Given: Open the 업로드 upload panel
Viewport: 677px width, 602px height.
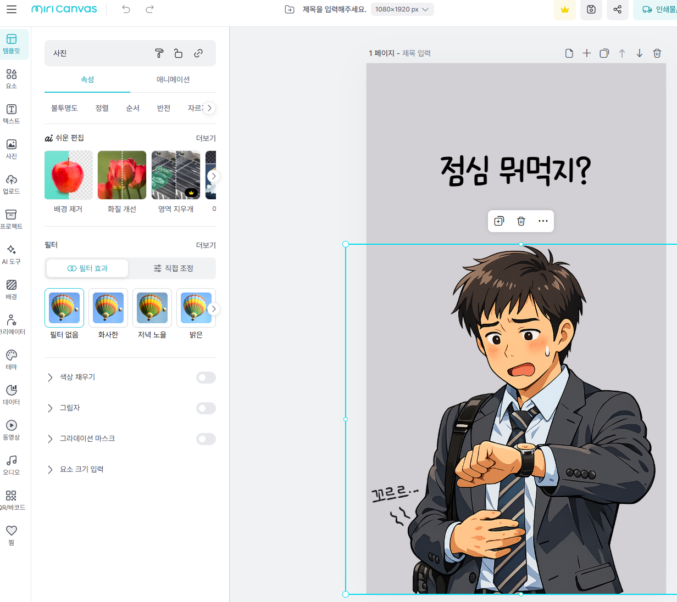Looking at the screenshot, I should [x=12, y=184].
